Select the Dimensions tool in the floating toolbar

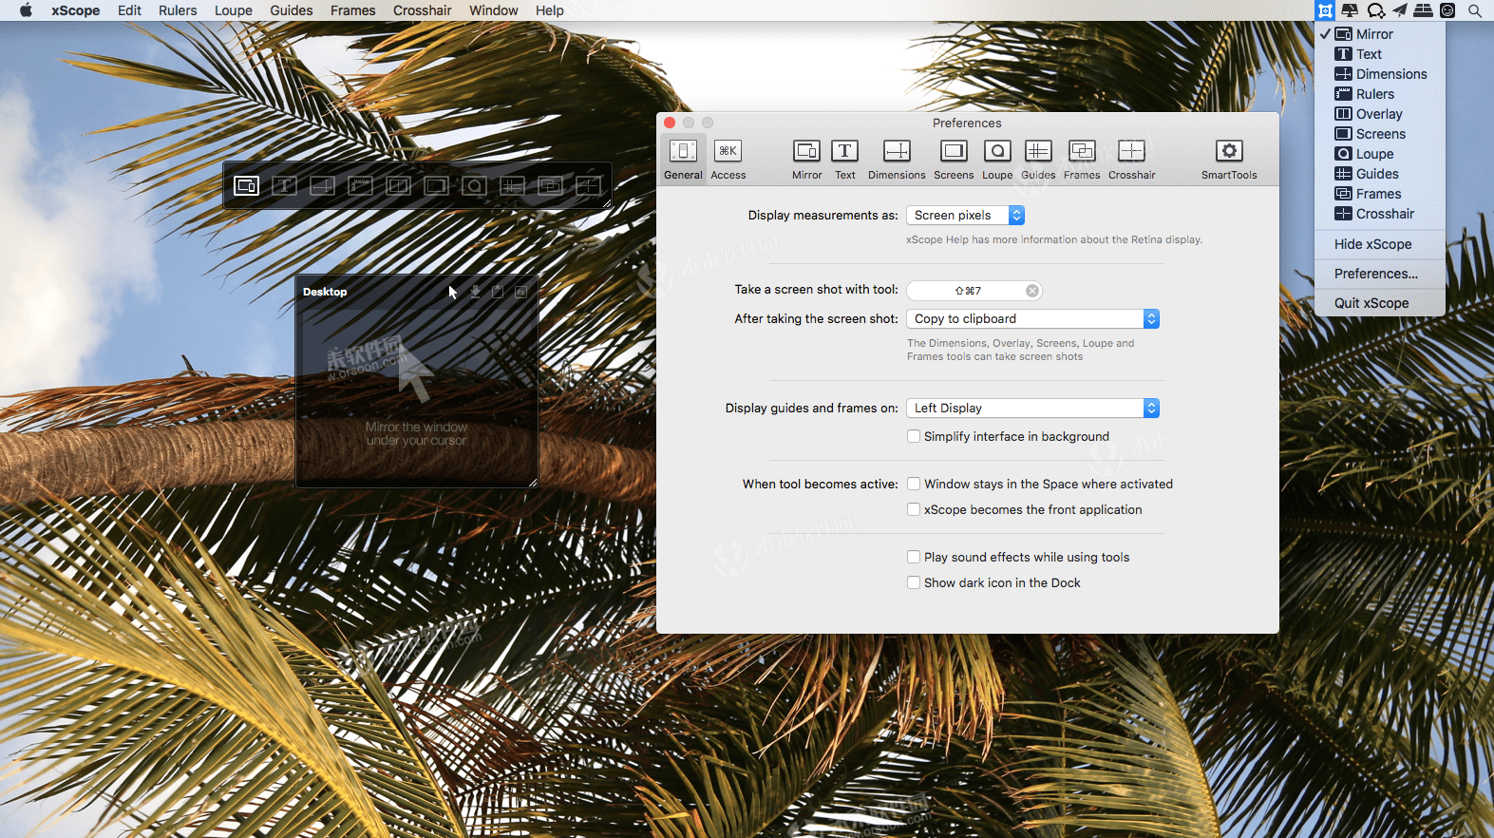coord(323,185)
